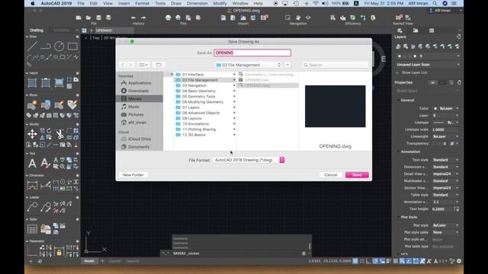This screenshot has width=488, height=274.
Task: Click the Redo arrow in History toolbar
Action: [143, 18]
